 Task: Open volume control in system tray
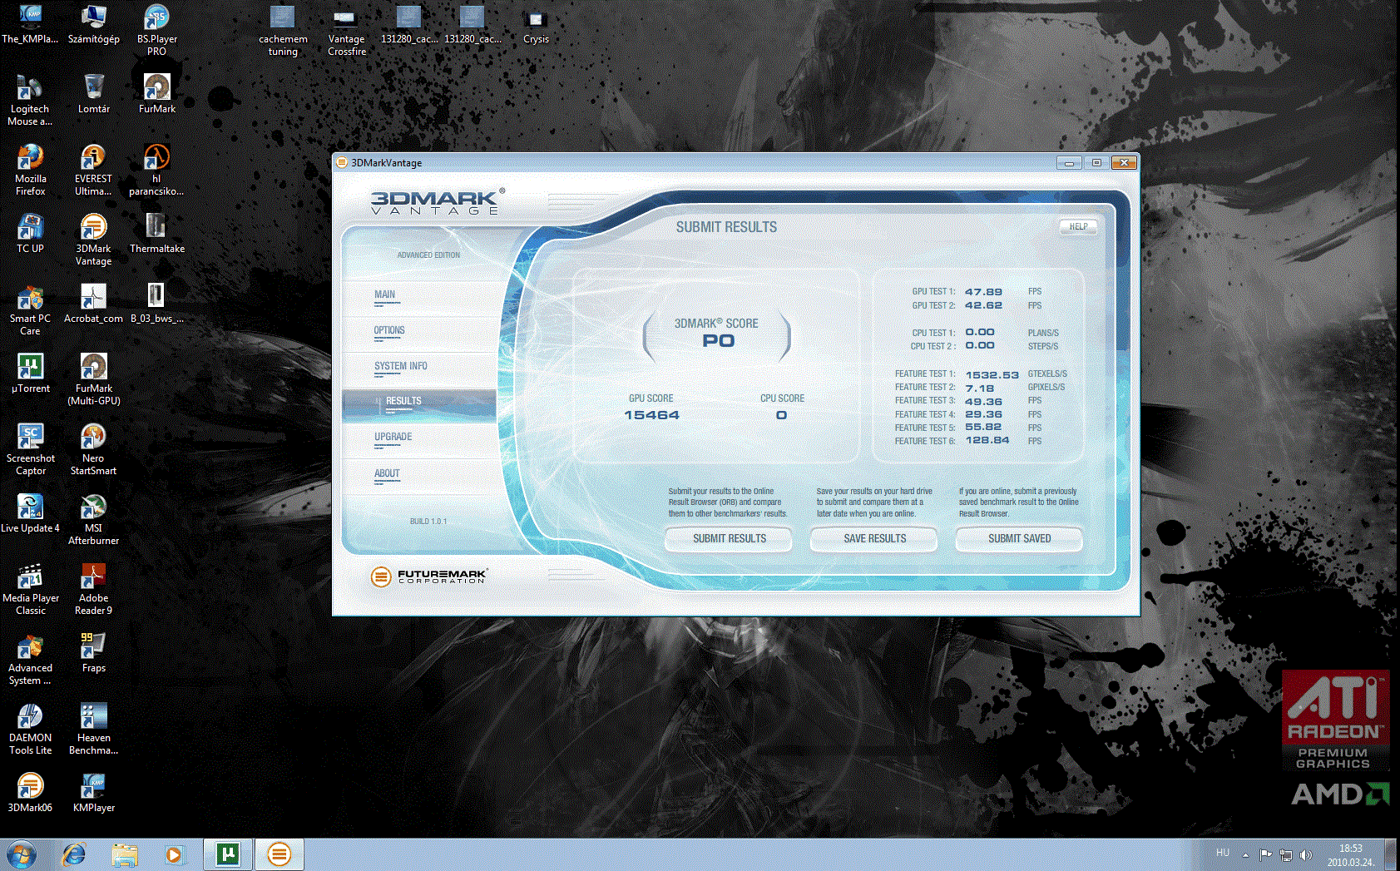click(1306, 855)
